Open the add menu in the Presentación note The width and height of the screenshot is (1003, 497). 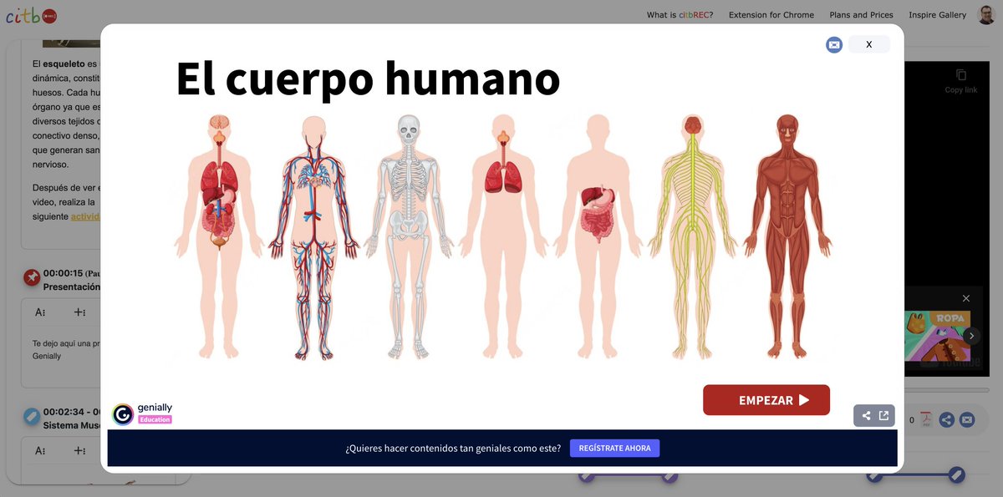click(x=79, y=312)
